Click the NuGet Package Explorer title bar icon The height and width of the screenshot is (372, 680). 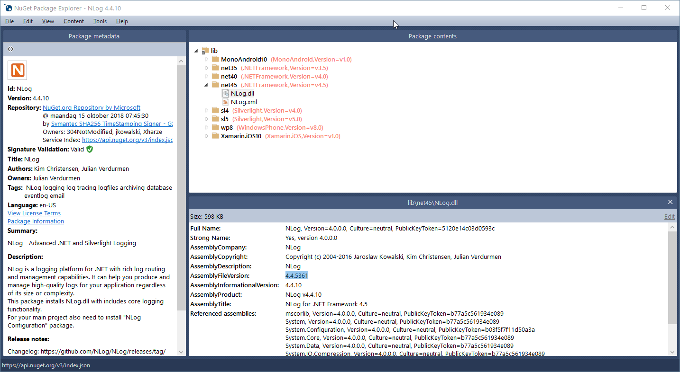coord(8,7)
